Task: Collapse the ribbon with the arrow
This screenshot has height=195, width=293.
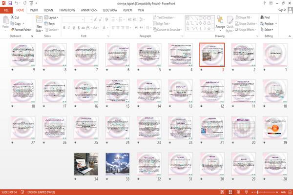Action: click(290, 36)
